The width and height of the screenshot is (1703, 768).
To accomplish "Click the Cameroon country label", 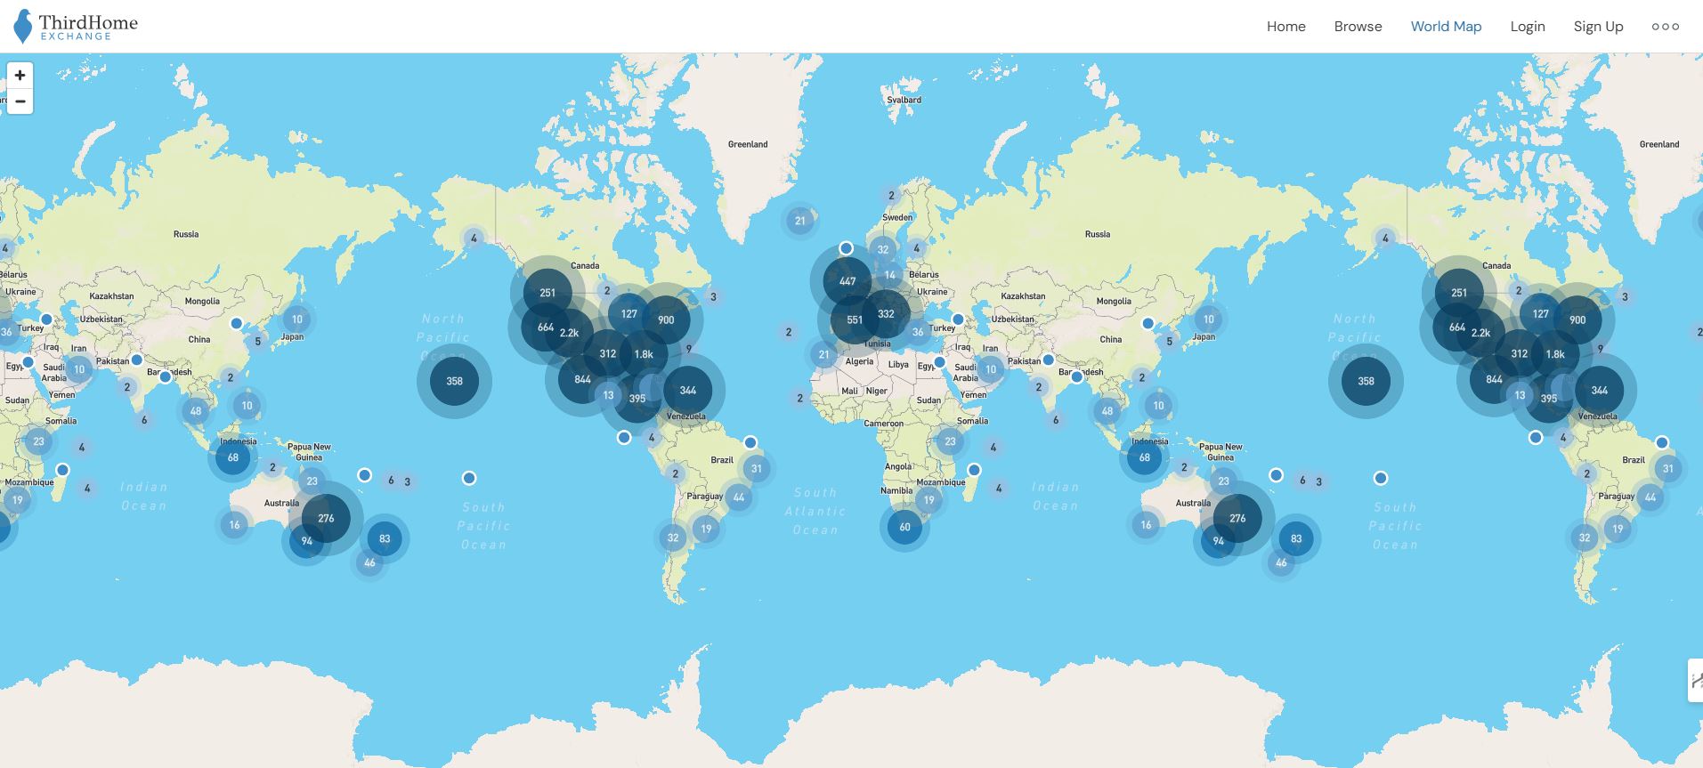I will [883, 424].
